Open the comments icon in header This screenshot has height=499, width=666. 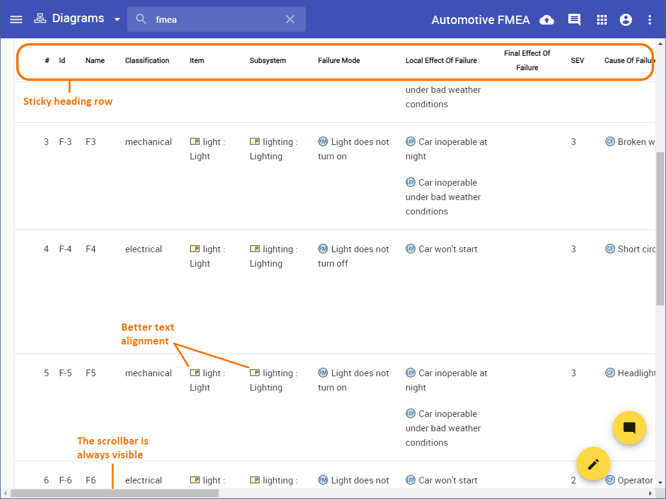coord(574,20)
